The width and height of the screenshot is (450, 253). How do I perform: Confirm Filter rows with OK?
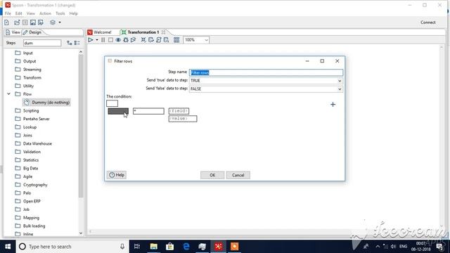click(212, 175)
